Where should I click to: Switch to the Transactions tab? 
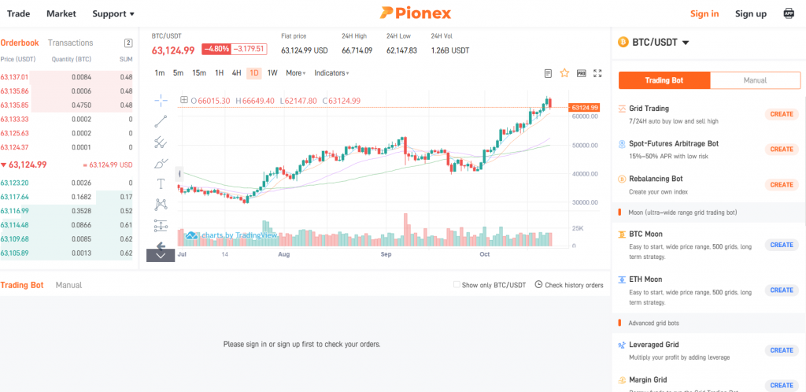click(70, 43)
